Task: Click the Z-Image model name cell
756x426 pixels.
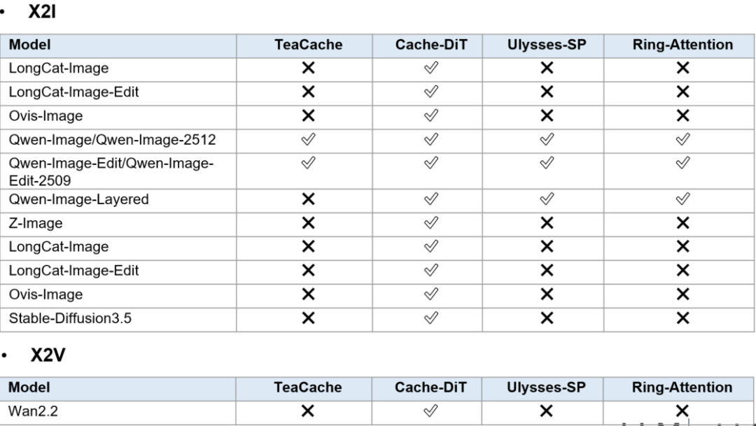Action: (x=118, y=223)
